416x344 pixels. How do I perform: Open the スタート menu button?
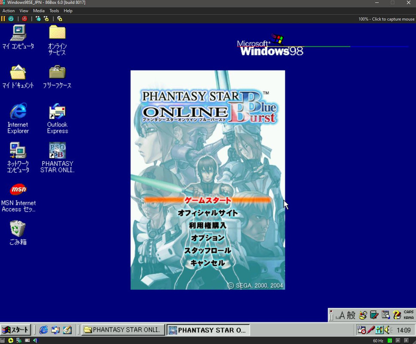tap(15, 330)
